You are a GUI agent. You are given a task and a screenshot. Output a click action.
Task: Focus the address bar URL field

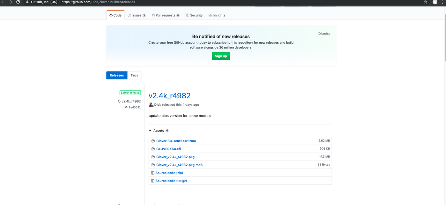pos(223,2)
